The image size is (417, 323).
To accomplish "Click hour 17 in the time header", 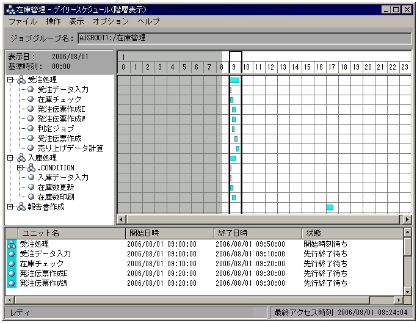I will coord(332,67).
